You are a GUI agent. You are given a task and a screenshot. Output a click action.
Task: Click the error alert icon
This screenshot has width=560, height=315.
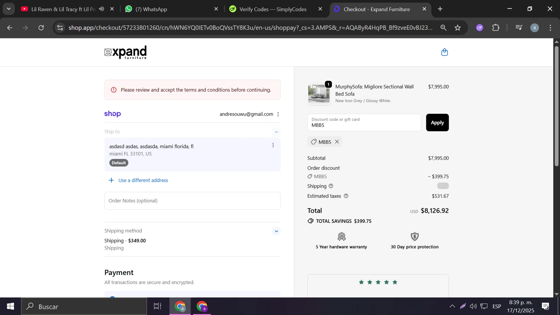point(114,90)
